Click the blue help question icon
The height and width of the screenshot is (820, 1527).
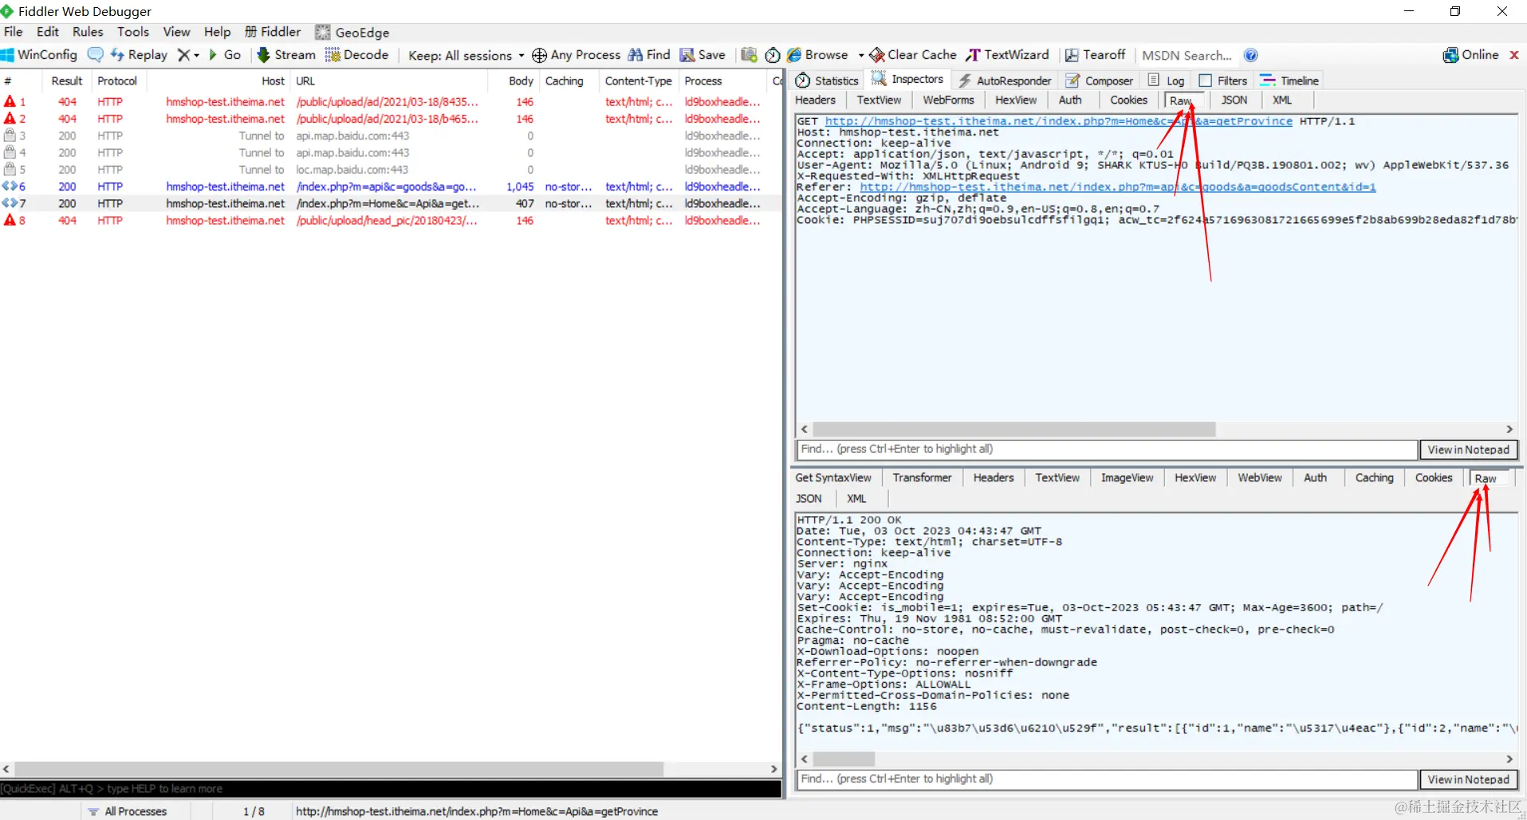[x=1251, y=55]
